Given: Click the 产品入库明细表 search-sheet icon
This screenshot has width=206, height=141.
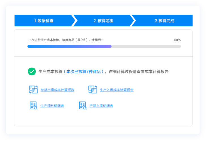Looking at the screenshot, I should [x=83, y=106].
